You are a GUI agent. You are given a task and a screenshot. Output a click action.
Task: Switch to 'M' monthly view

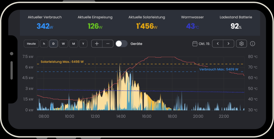point(73,44)
